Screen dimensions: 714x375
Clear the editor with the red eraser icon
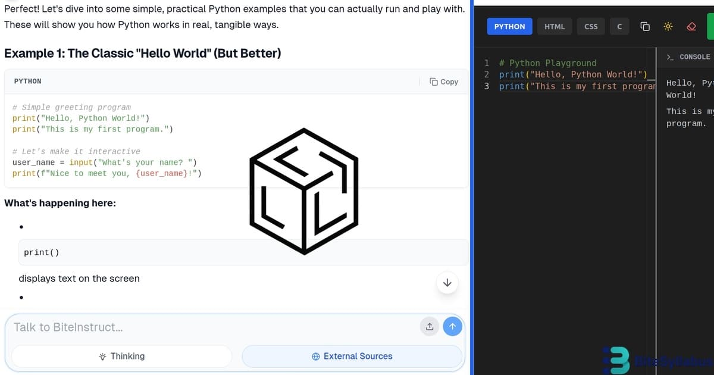691,26
